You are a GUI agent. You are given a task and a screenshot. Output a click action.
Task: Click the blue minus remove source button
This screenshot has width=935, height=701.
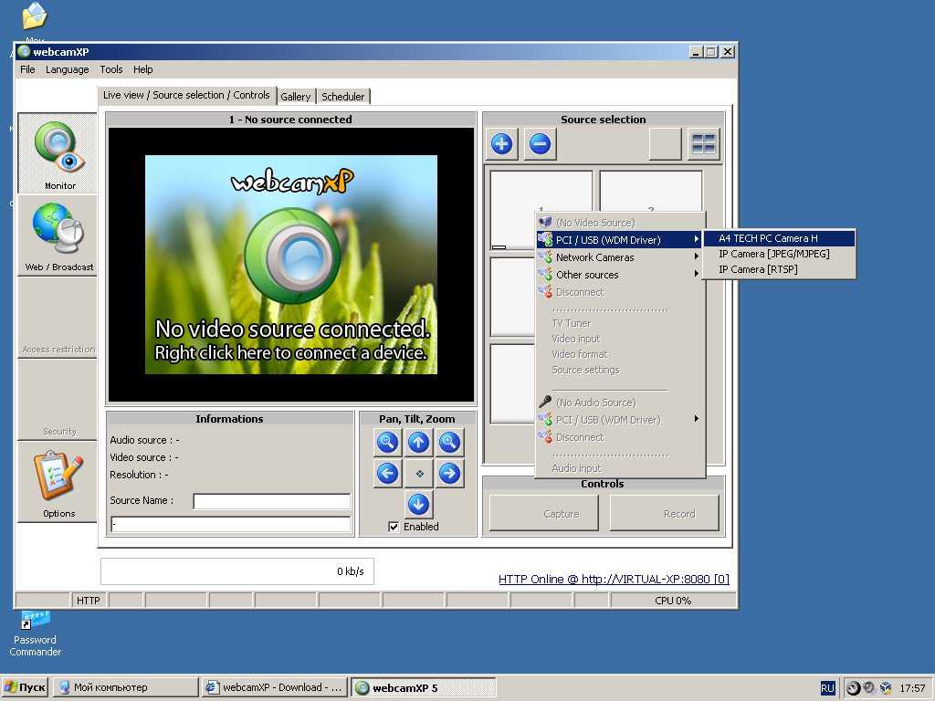pyautogui.click(x=540, y=143)
